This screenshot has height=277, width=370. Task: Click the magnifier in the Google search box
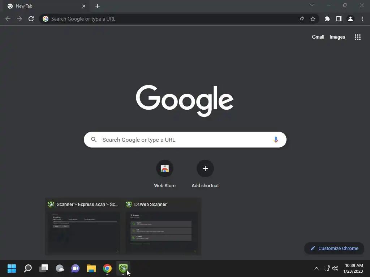pos(94,140)
